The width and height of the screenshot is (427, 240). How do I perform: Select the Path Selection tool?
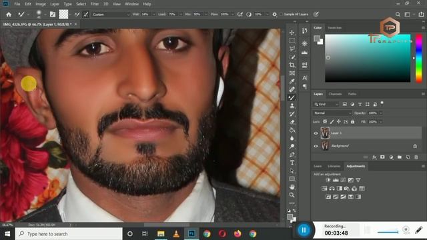pos(292,171)
